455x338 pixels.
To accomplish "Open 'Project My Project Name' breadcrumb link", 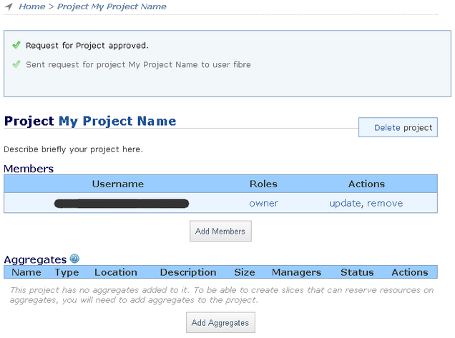I will 112,6.
